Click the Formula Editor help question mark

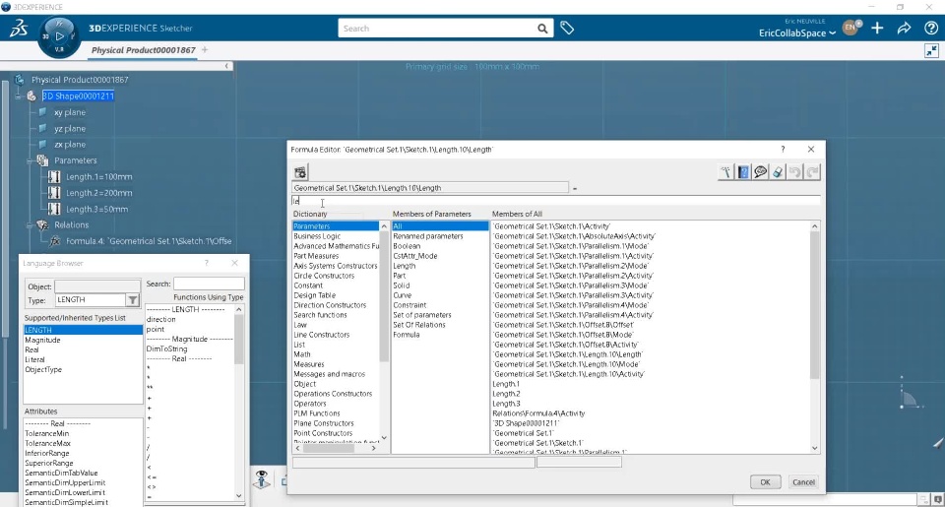click(783, 149)
